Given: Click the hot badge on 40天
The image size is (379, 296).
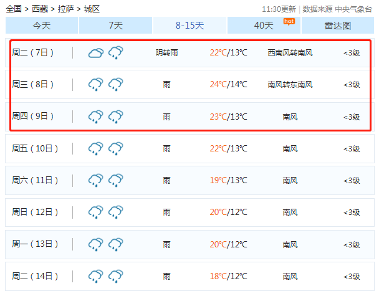Looking at the screenshot, I should [x=289, y=22].
